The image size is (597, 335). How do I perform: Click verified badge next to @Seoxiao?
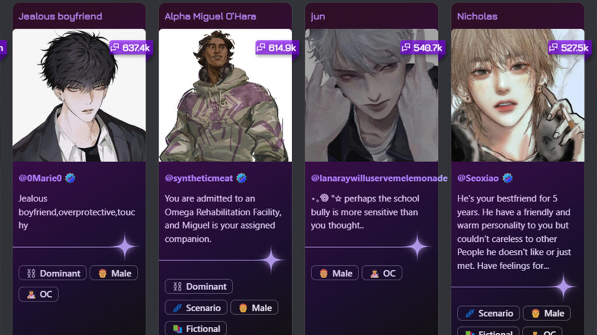(507, 178)
